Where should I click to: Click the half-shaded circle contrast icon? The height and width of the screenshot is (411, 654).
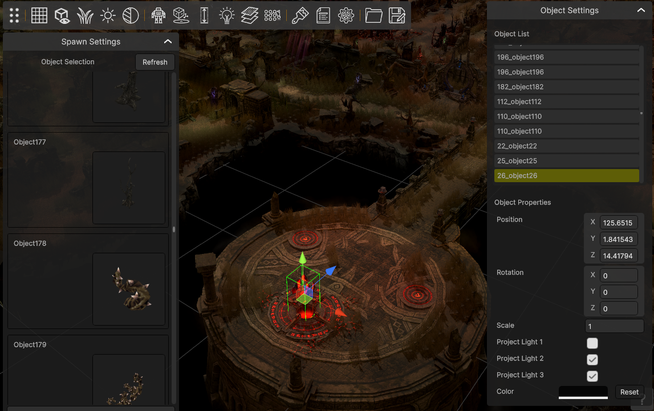131,16
